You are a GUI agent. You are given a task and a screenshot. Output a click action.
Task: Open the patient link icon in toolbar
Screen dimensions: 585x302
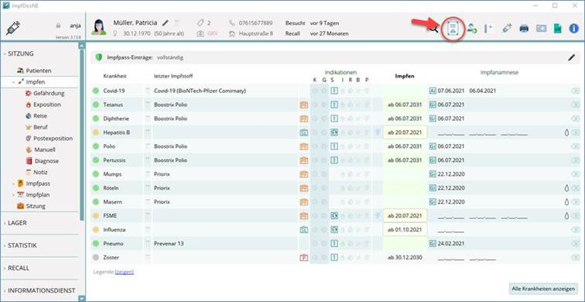click(472, 29)
